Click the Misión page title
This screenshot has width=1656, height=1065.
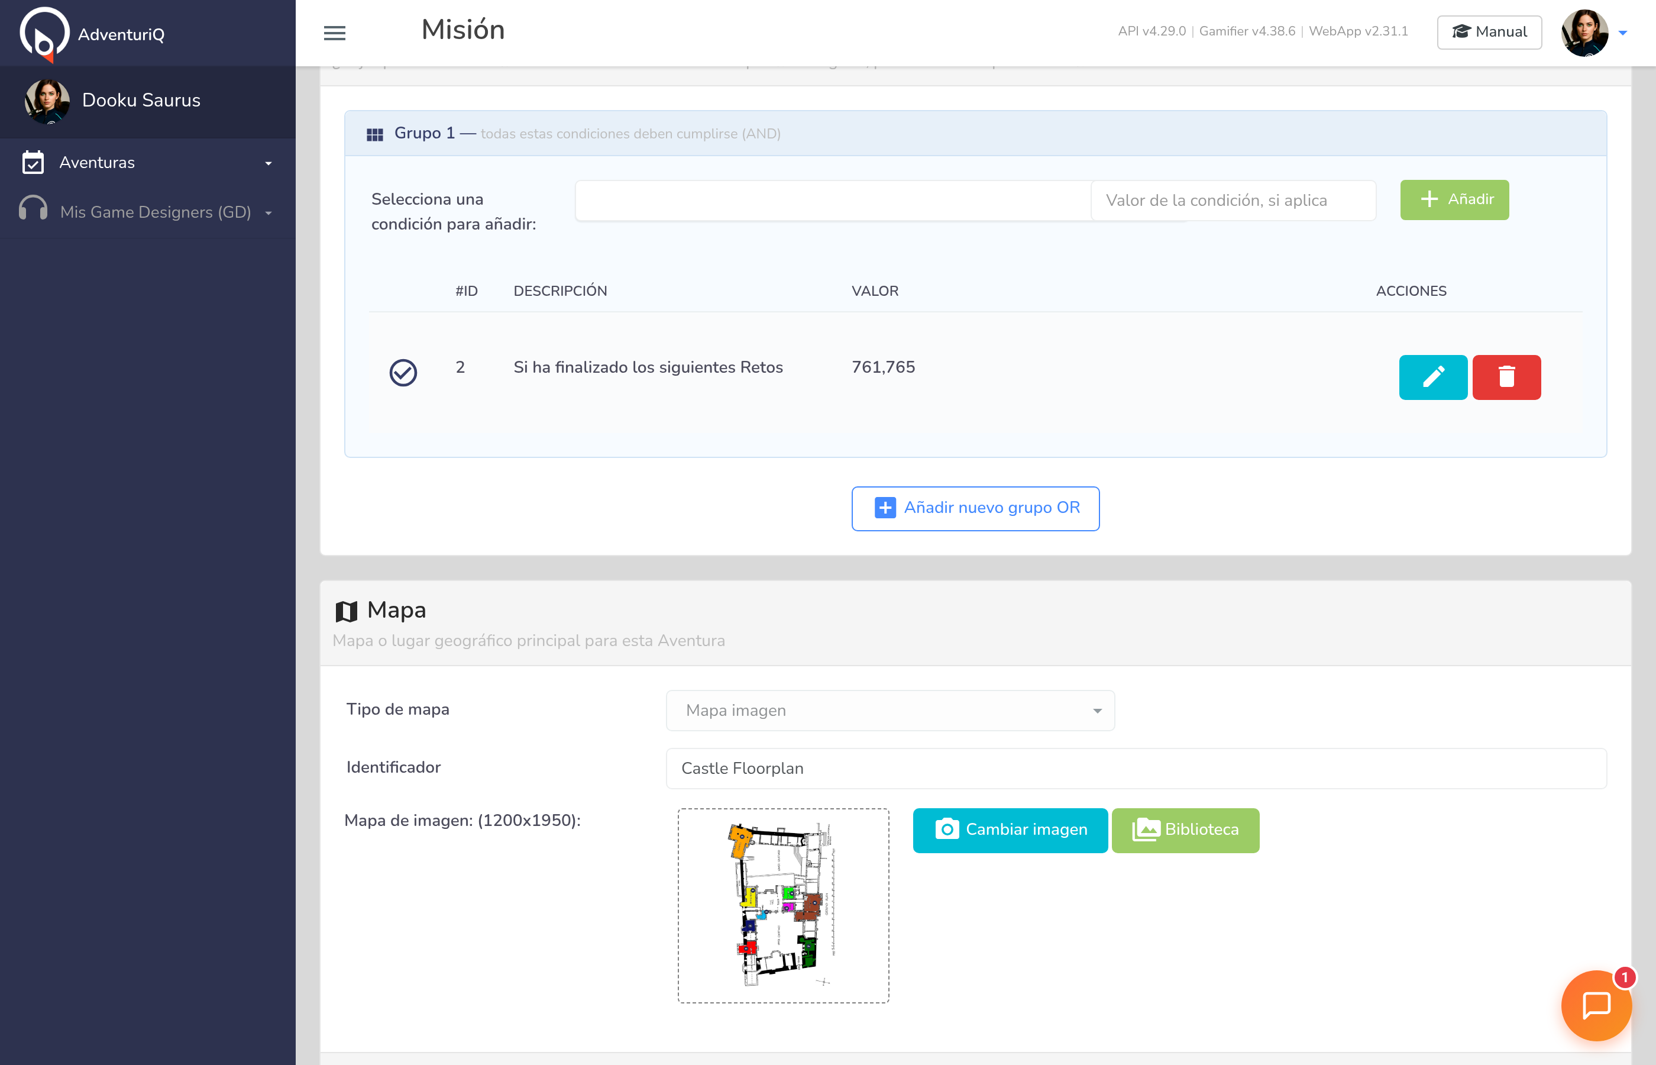tap(463, 30)
